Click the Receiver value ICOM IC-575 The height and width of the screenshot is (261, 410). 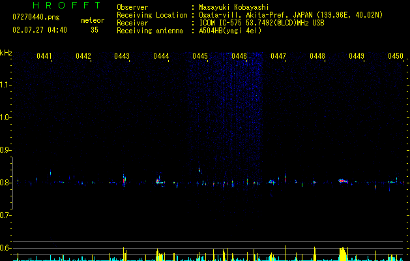[220, 23]
